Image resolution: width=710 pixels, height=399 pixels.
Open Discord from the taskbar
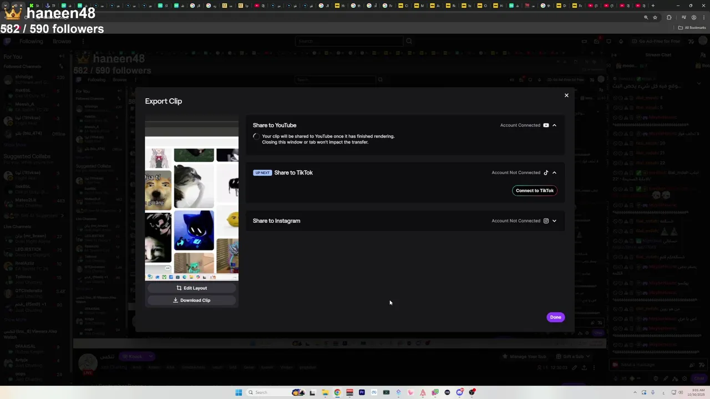tap(460, 392)
